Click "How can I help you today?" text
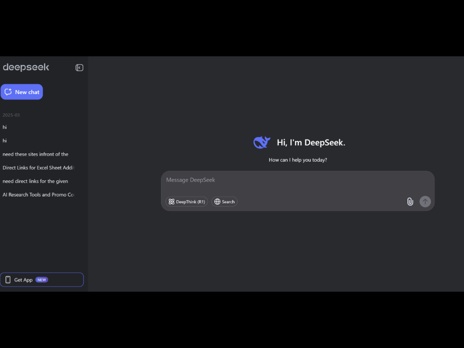This screenshot has height=348, width=464. click(298, 160)
